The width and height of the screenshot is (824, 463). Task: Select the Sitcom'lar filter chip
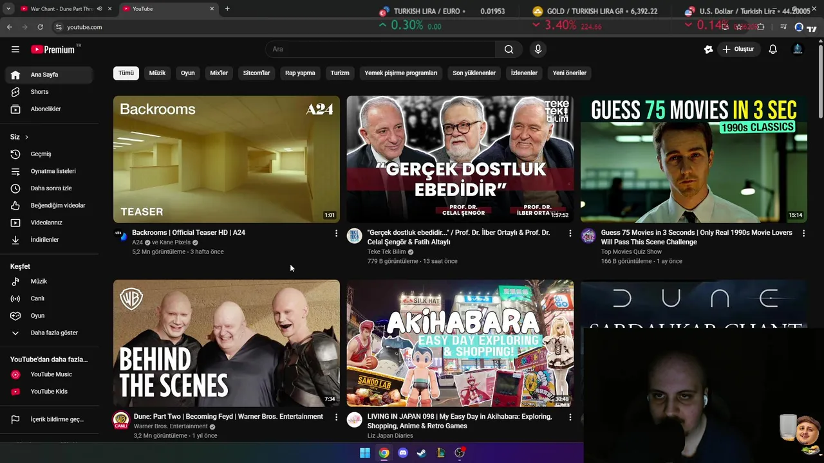256,73
